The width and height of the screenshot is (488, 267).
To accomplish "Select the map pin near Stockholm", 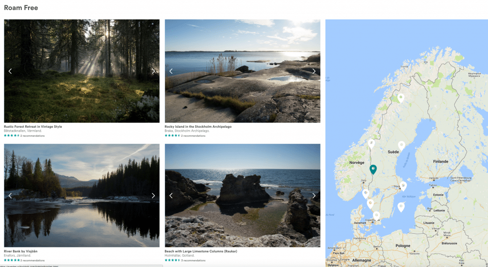I will (x=403, y=186).
